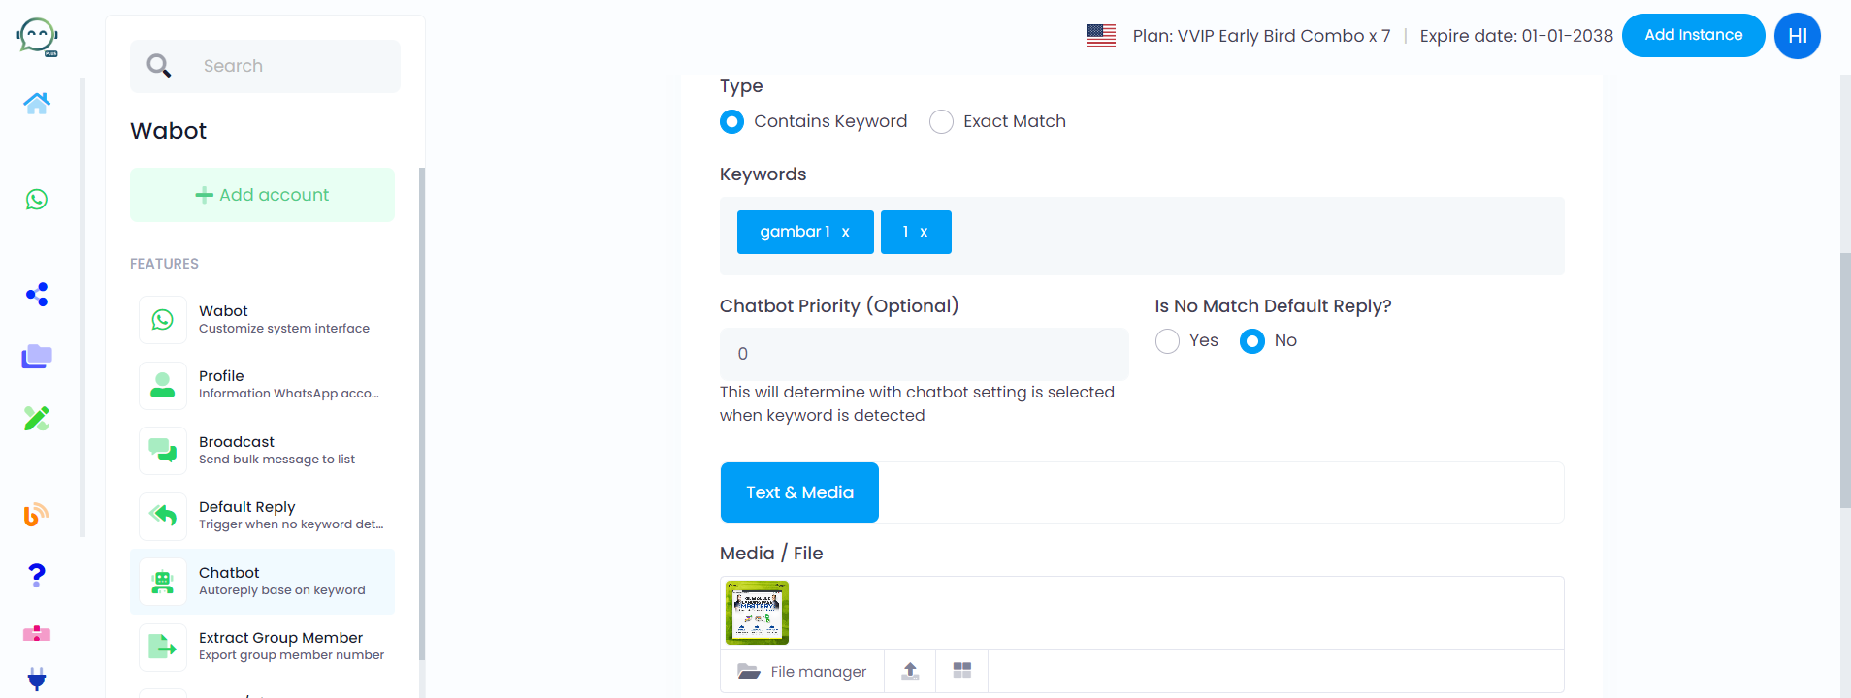
Task: Open the Home dashboard from sidebar
Action: pyautogui.click(x=36, y=103)
